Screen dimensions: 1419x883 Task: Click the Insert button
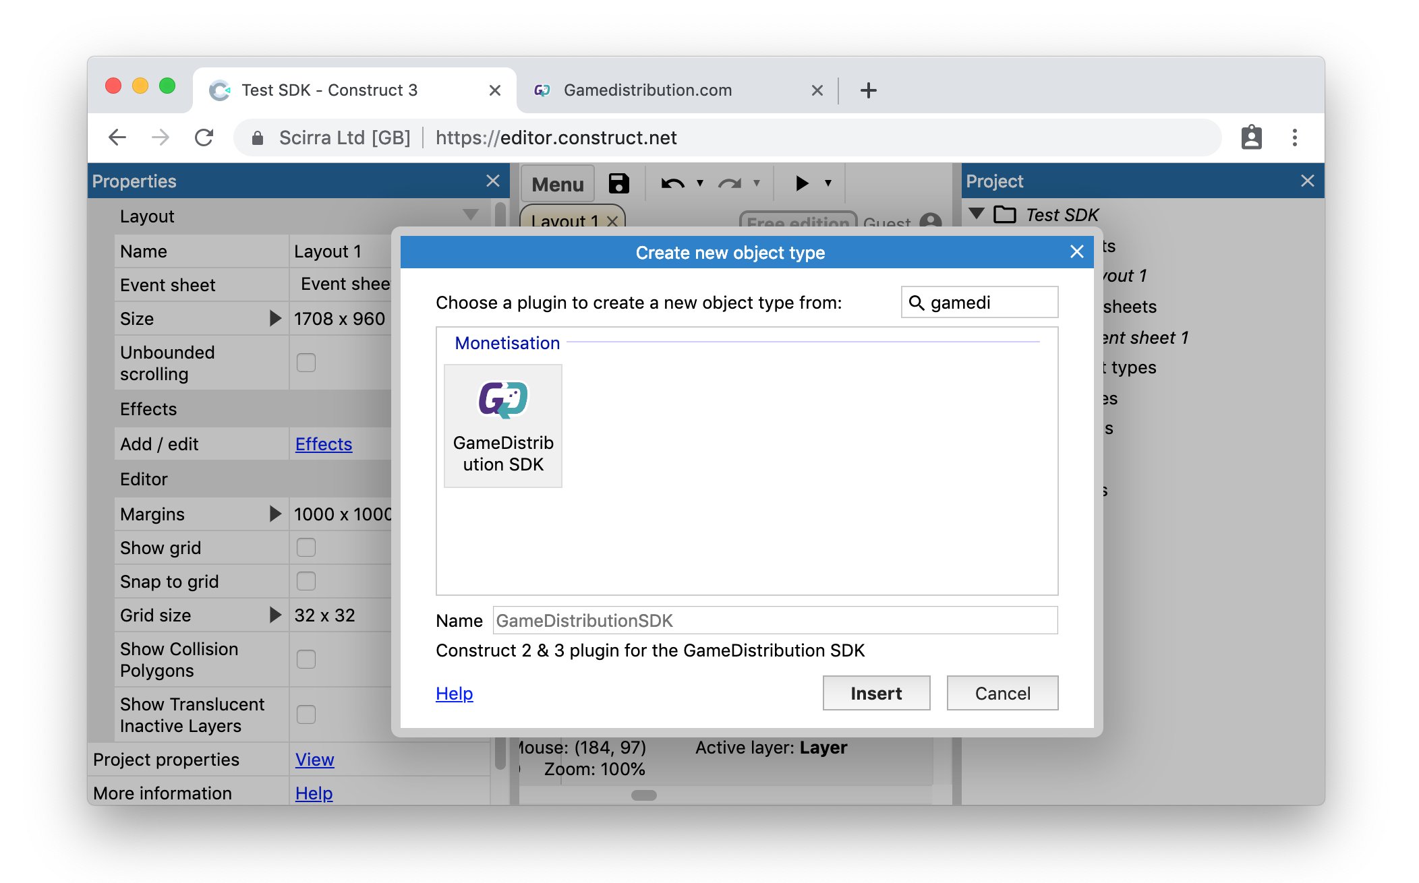point(875,693)
